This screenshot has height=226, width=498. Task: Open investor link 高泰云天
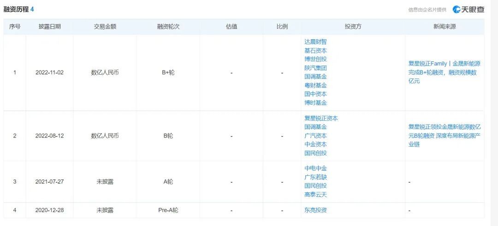click(x=315, y=195)
